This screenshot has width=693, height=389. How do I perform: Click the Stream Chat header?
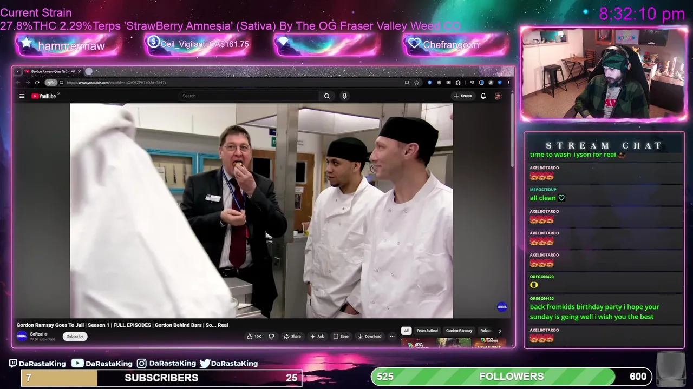tap(604, 146)
